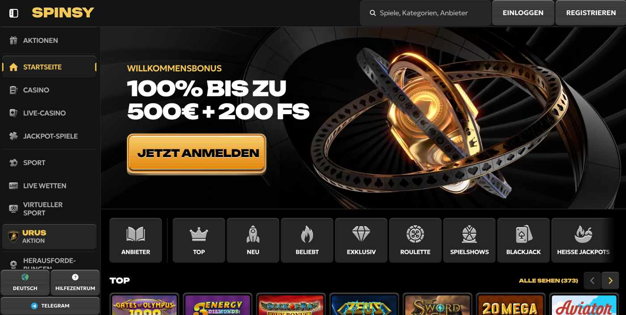Open the Deutsch language selector
The width and height of the screenshot is (626, 315).
[25, 282]
